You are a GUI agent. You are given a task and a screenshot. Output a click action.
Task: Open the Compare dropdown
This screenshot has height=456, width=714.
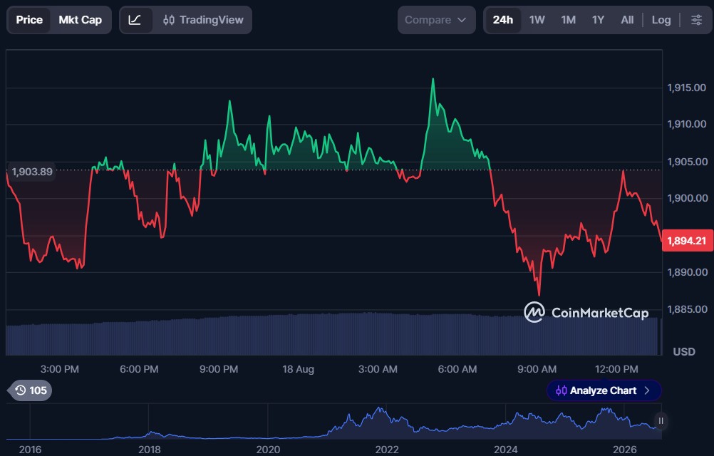pyautogui.click(x=436, y=20)
